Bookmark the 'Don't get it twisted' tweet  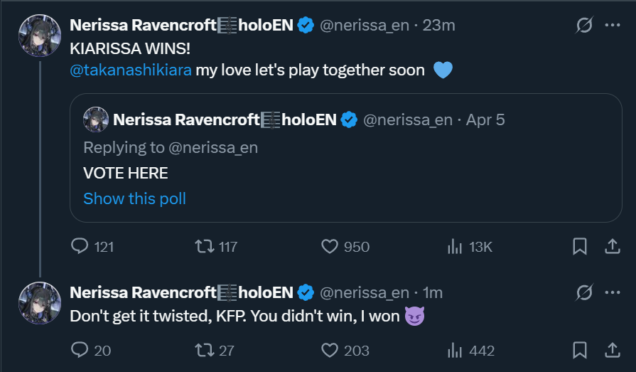pyautogui.click(x=580, y=350)
